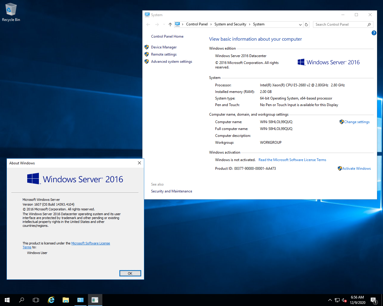Click the Installed memory 2.00 GB value
This screenshot has width=383, height=306.
point(266,92)
